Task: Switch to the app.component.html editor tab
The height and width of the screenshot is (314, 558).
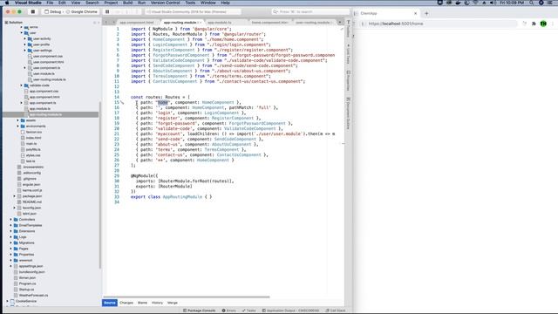Action: (137, 23)
